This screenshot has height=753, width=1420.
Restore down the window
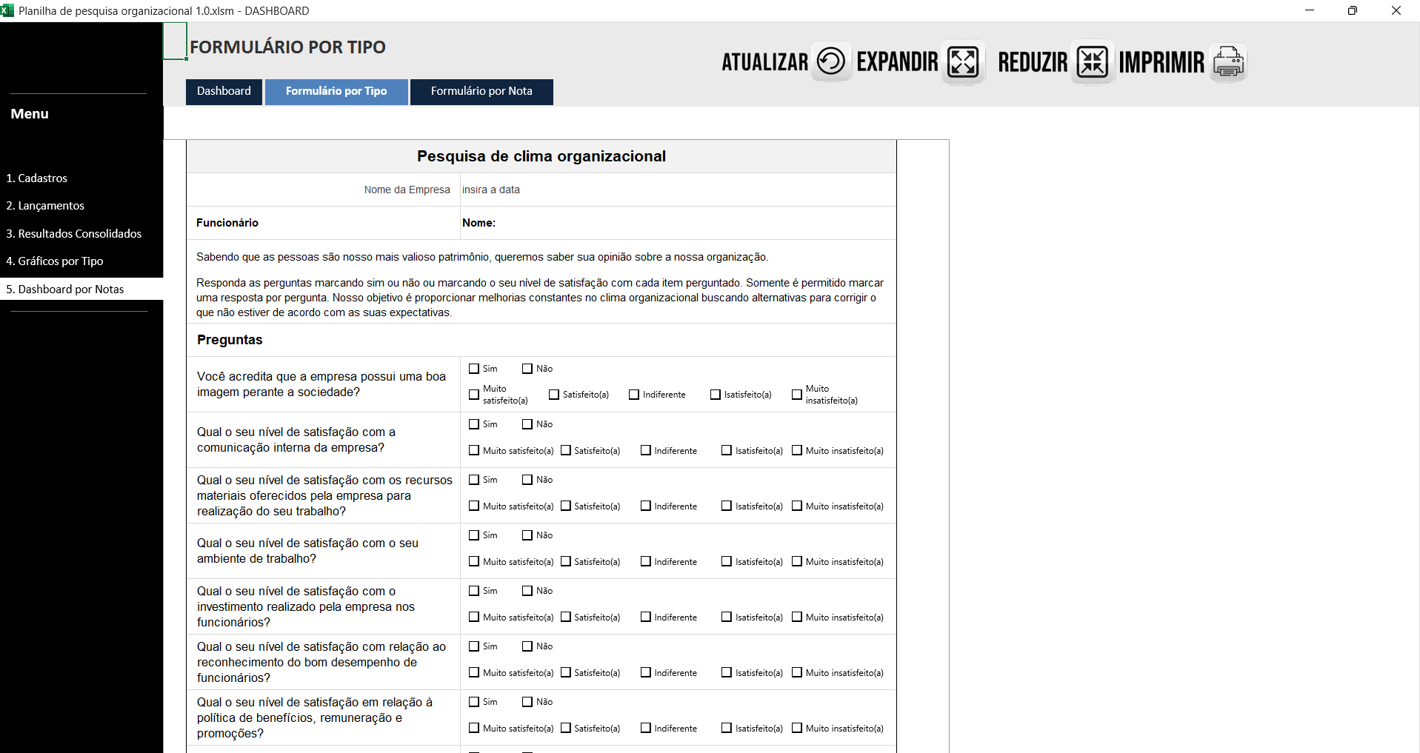[x=1352, y=10]
